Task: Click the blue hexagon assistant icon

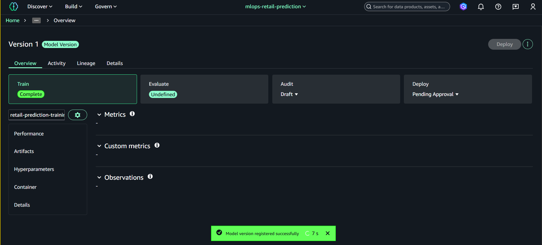Action: [463, 7]
